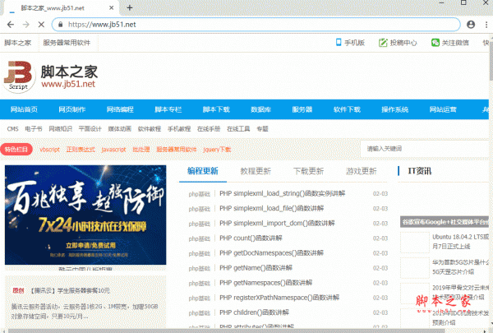The height and width of the screenshot is (333, 493).
Task: Open 脚本专栏 navigation item
Action: click(168, 109)
